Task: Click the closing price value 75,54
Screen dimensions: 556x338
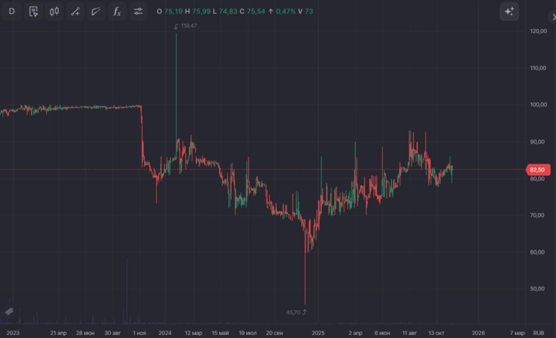Action: click(256, 12)
